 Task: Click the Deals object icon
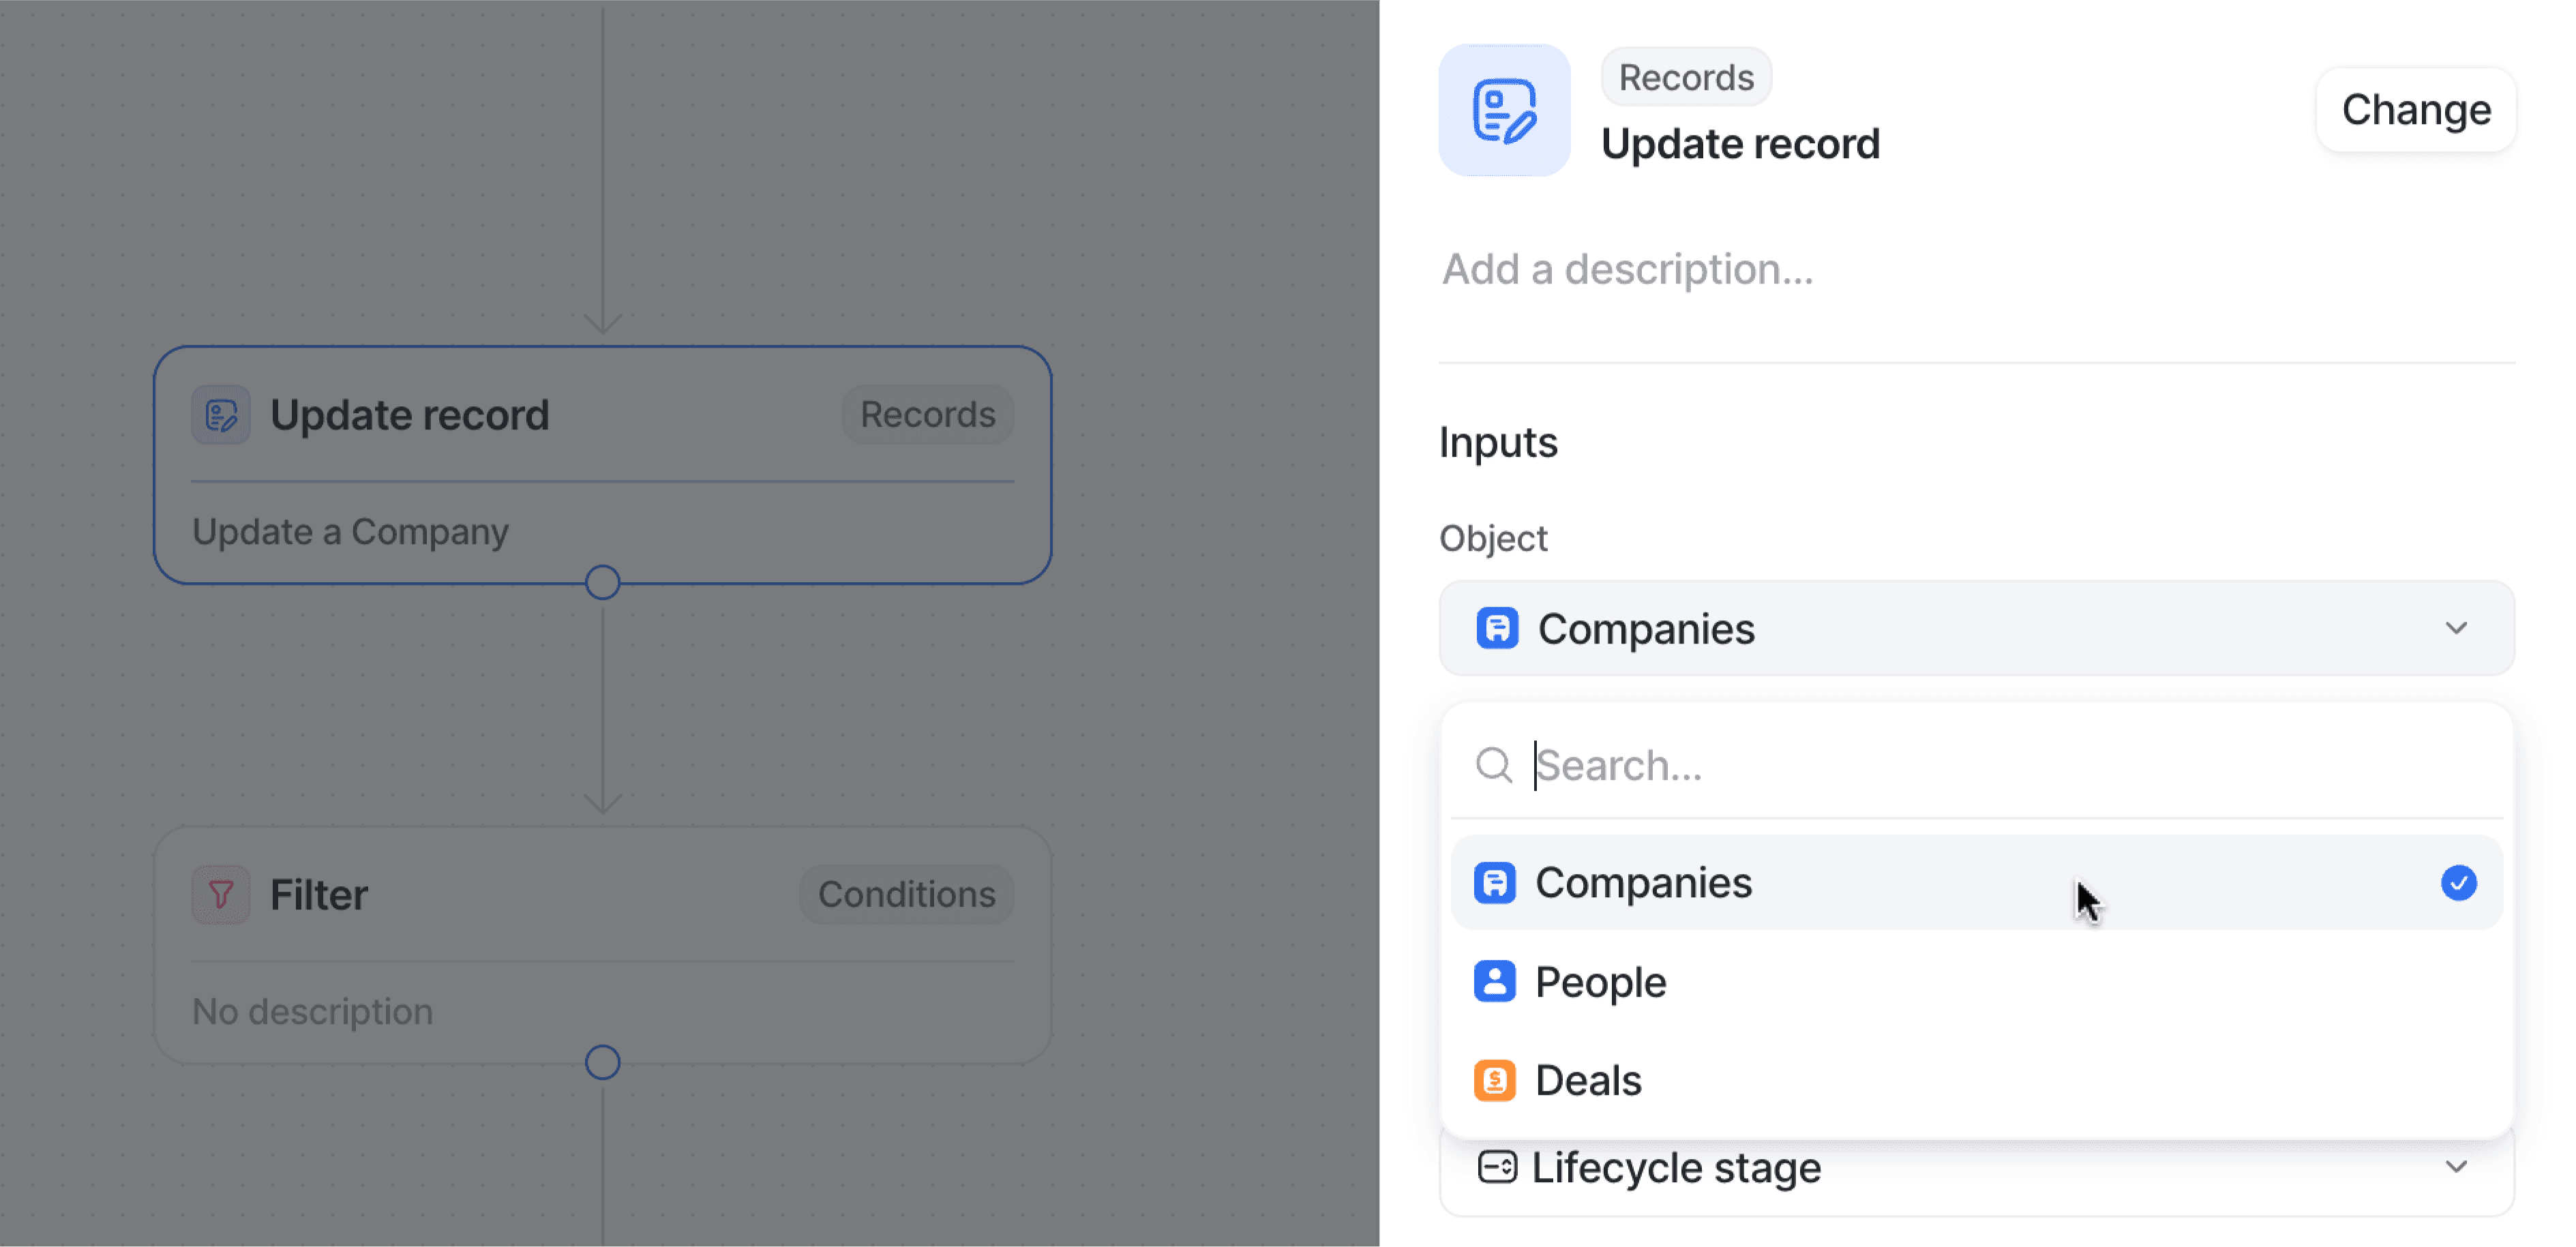point(1495,1081)
